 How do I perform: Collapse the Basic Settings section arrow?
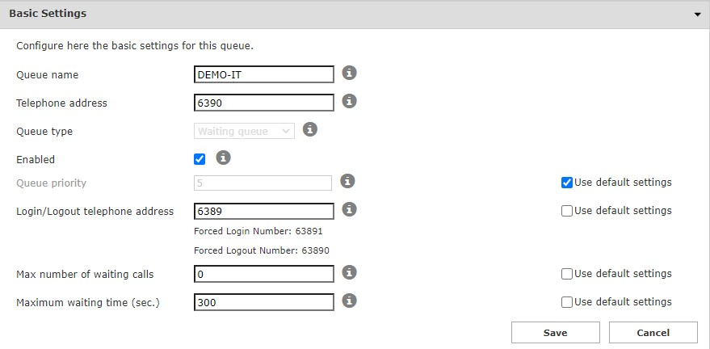tap(696, 14)
